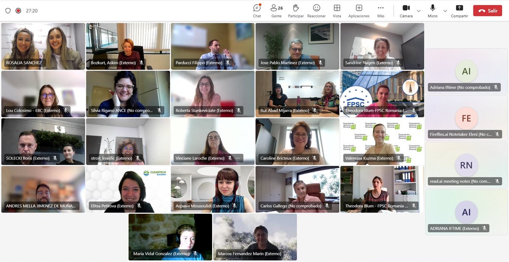Click Vinciane Laroche muted mic icon
509x262 pixels.
(x=229, y=158)
